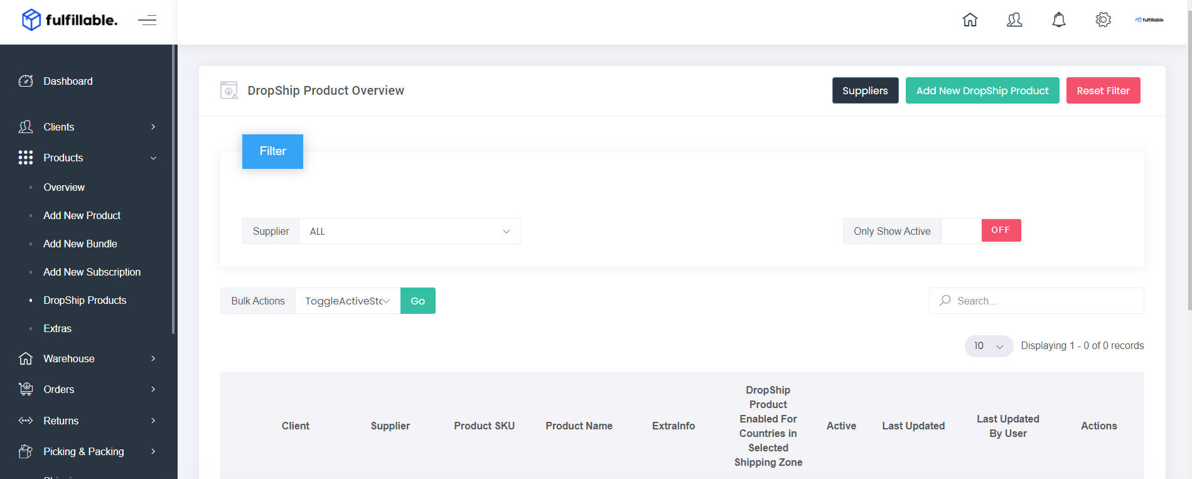Open the settings gear icon
This screenshot has width=1192, height=479.
pyautogui.click(x=1103, y=20)
